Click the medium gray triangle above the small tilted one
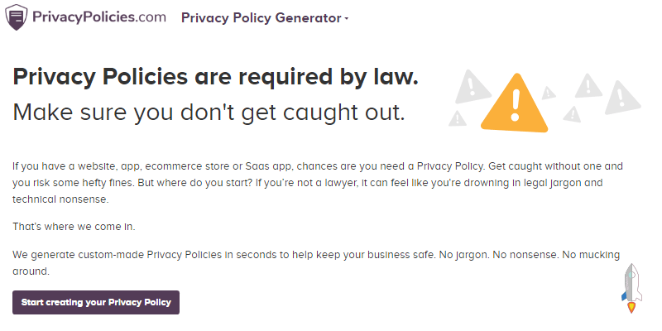This screenshot has height=331, width=662. 588,85
